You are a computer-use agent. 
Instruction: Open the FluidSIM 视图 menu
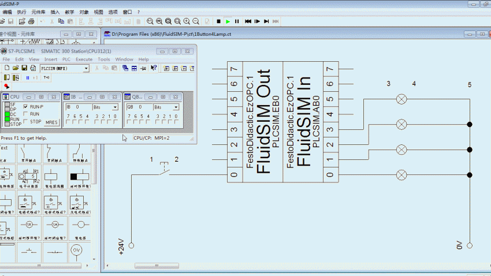coord(98,12)
